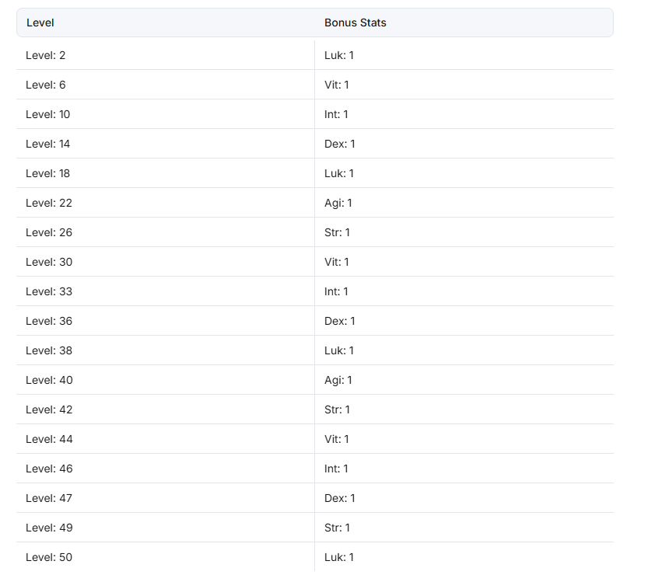Select the Level: 49 cell
The width and height of the screenshot is (648, 575).
[165, 528]
